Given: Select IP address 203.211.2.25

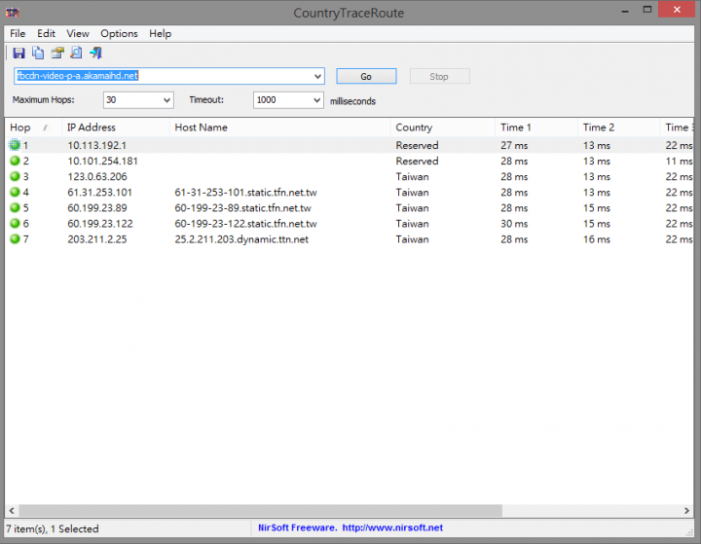Looking at the screenshot, I should pyautogui.click(x=97, y=239).
